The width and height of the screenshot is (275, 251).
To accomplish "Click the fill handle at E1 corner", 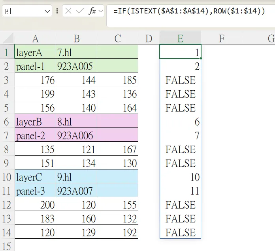I will (201, 58).
